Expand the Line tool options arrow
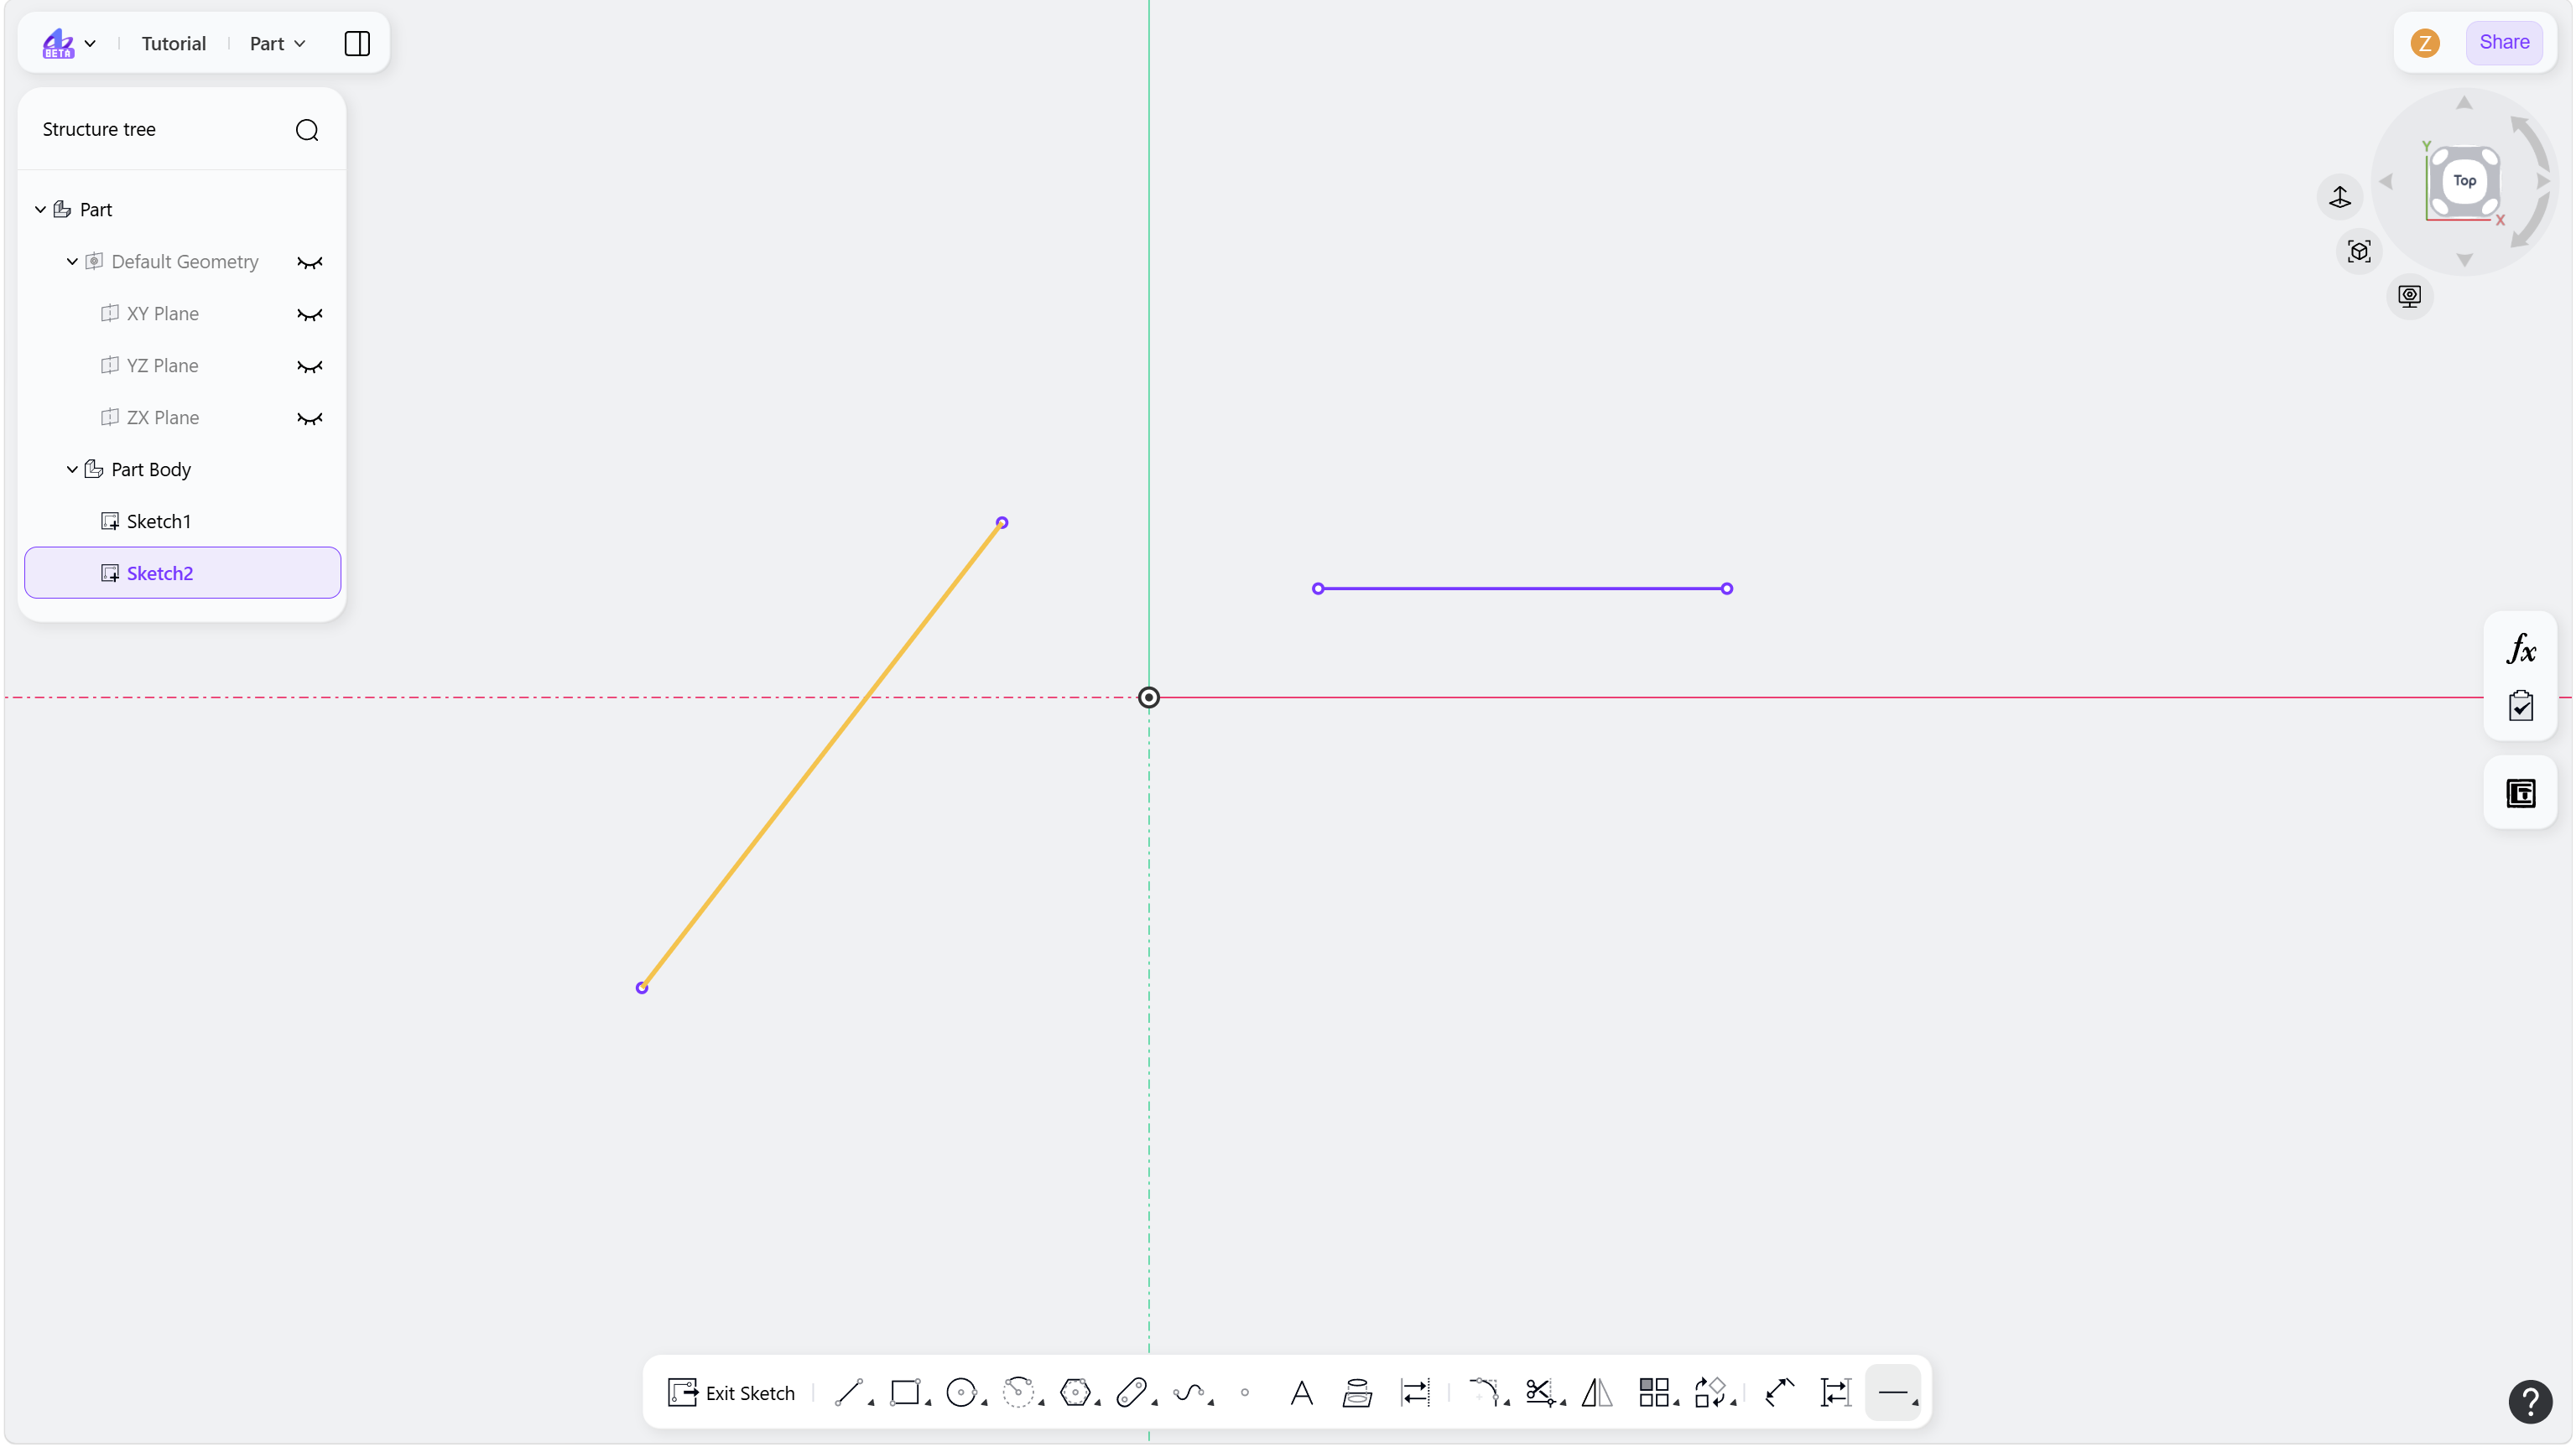This screenshot has width=2576, height=1447. pyautogui.click(x=871, y=1403)
